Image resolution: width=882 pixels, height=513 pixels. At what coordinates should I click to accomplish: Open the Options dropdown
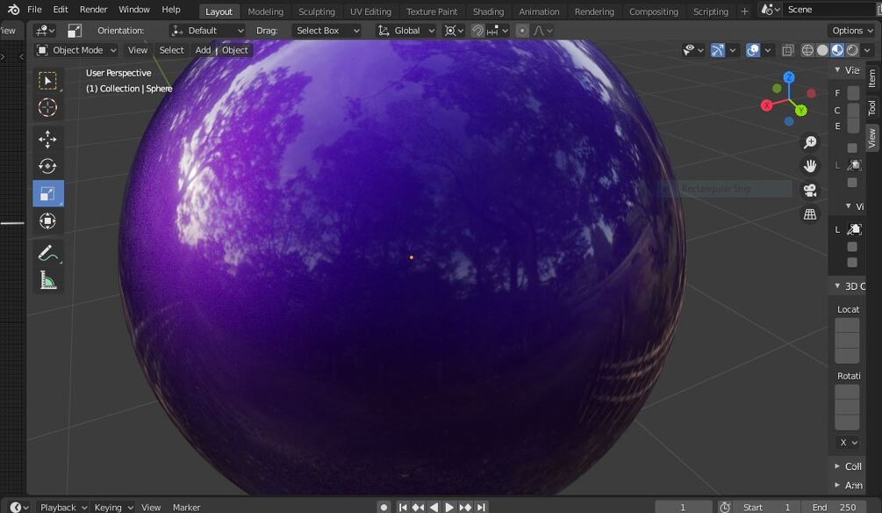coord(851,31)
